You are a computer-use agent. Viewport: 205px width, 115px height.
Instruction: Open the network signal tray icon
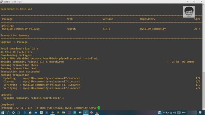pos(171,113)
